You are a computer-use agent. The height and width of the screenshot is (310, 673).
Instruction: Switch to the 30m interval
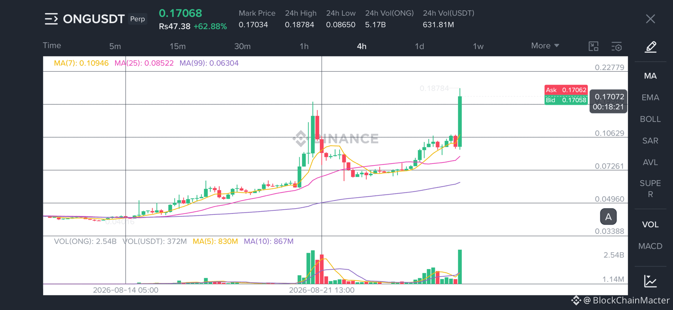[243, 46]
